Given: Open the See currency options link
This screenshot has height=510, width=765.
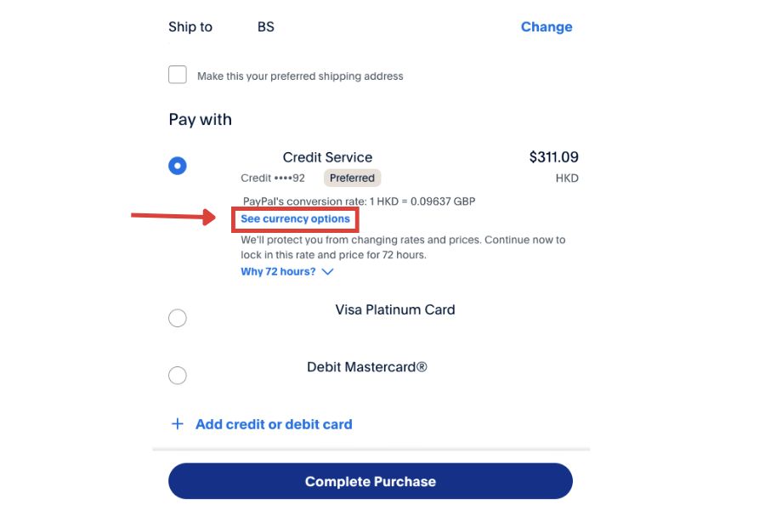Looking at the screenshot, I should 295,219.
